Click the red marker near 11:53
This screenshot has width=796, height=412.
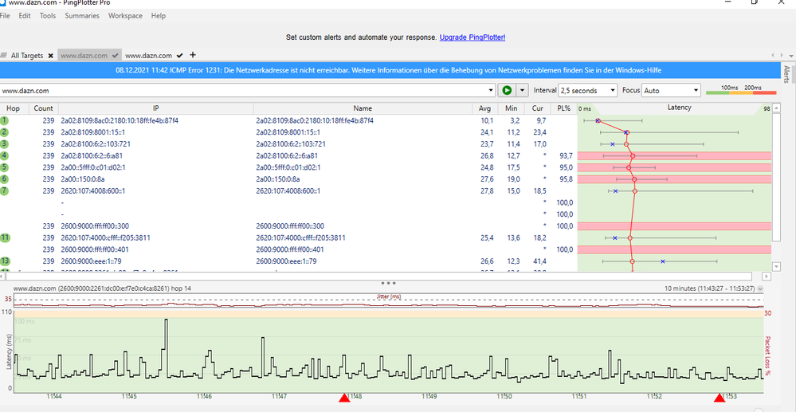pos(720,398)
